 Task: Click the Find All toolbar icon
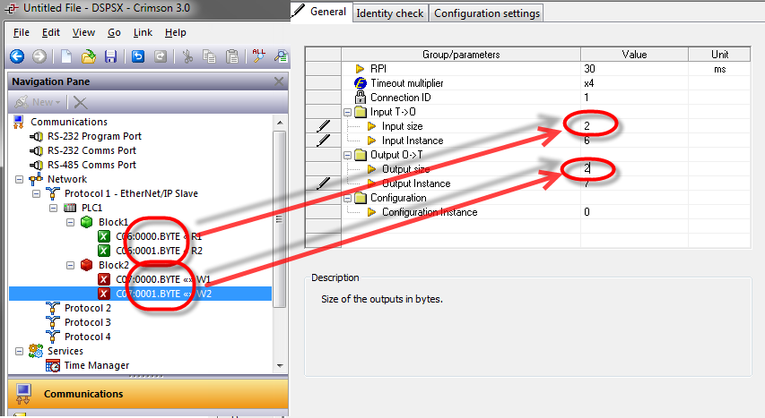(258, 56)
